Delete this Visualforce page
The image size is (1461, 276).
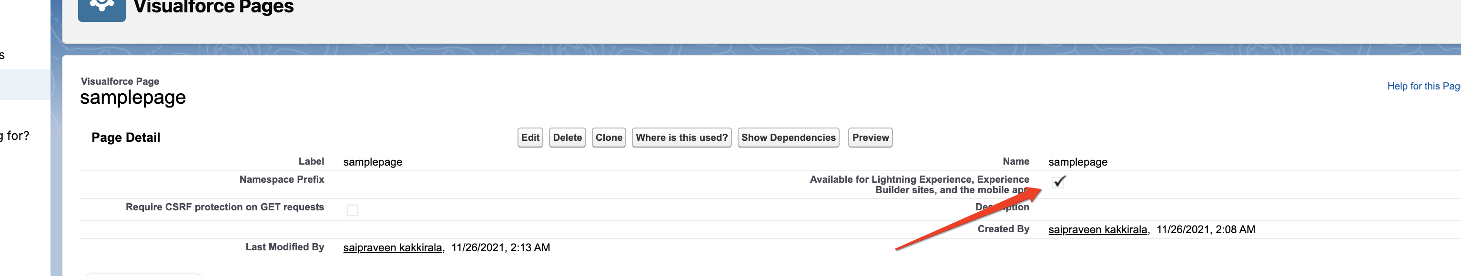(567, 138)
